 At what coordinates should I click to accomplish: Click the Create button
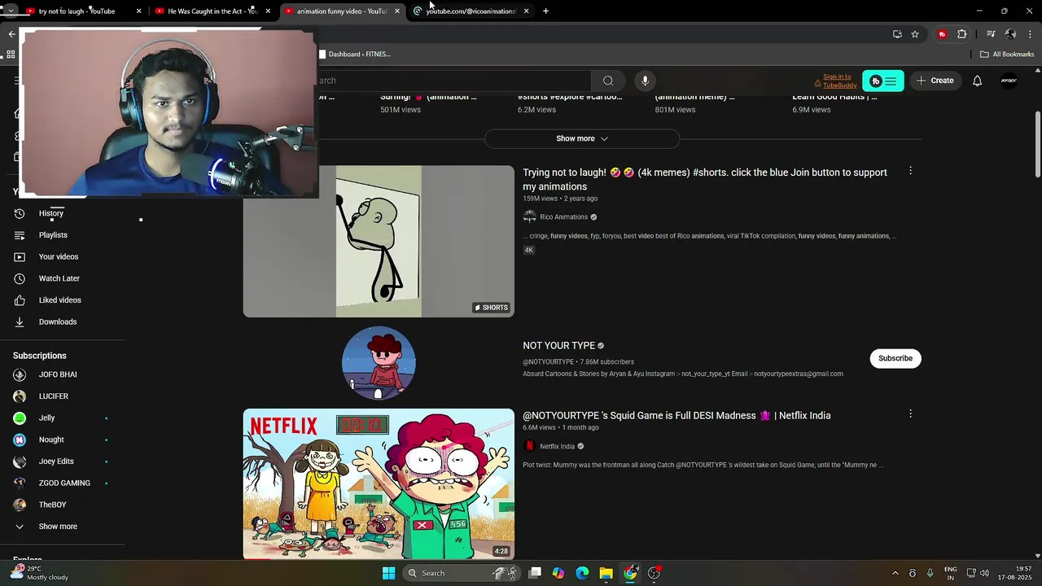[934, 81]
